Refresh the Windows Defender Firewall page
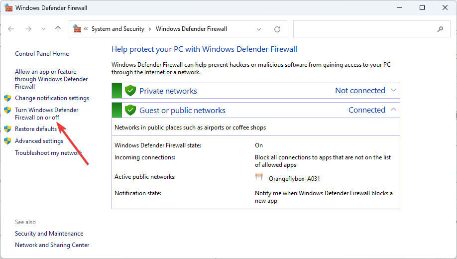 coord(277,29)
